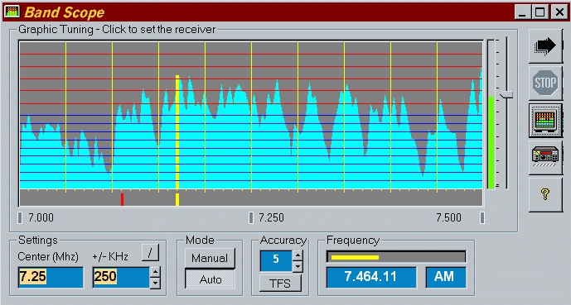Viewport: 571px width, 305px height.
Task: Open help with the question mark icon
Action: click(x=545, y=194)
